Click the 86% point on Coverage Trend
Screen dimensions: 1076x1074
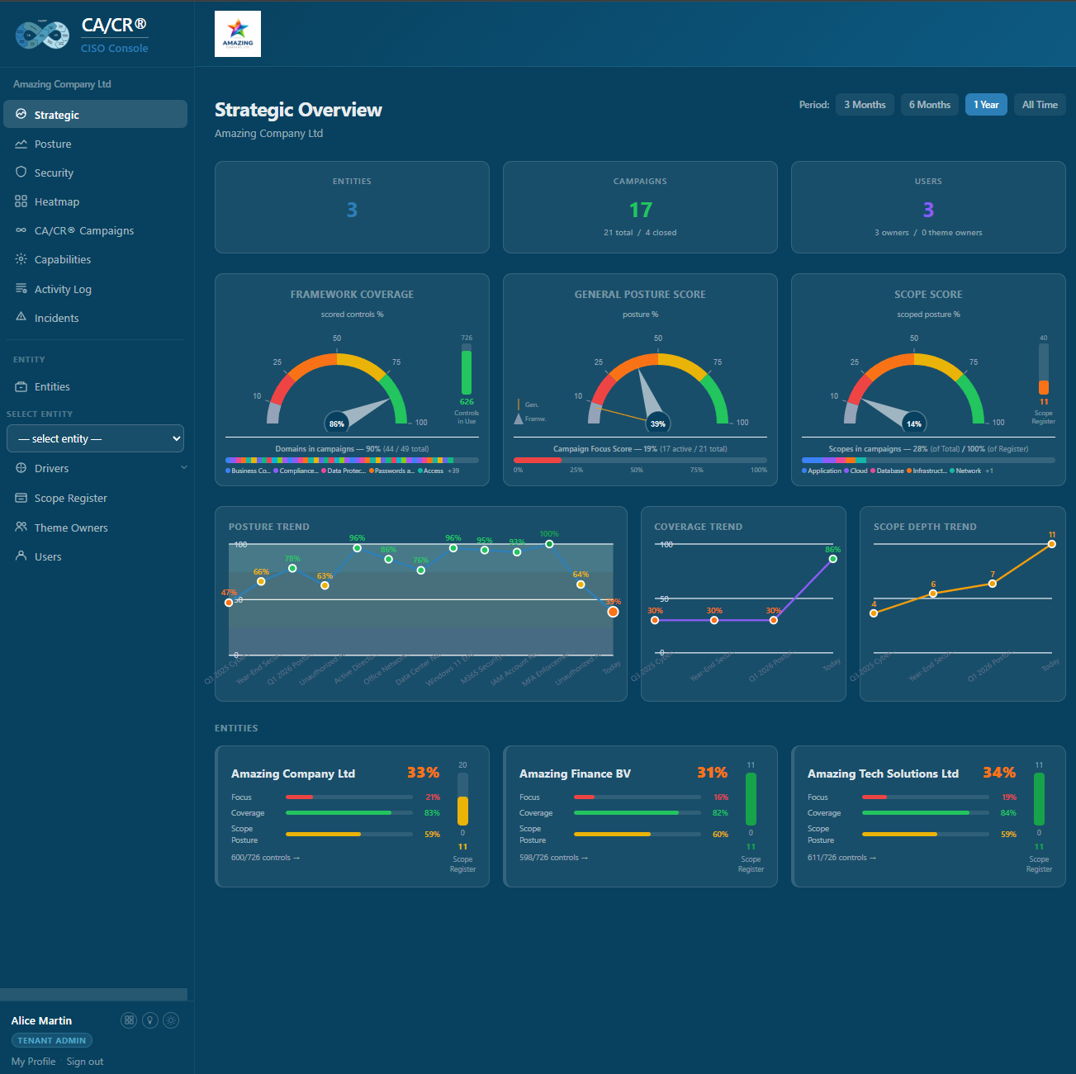832,559
